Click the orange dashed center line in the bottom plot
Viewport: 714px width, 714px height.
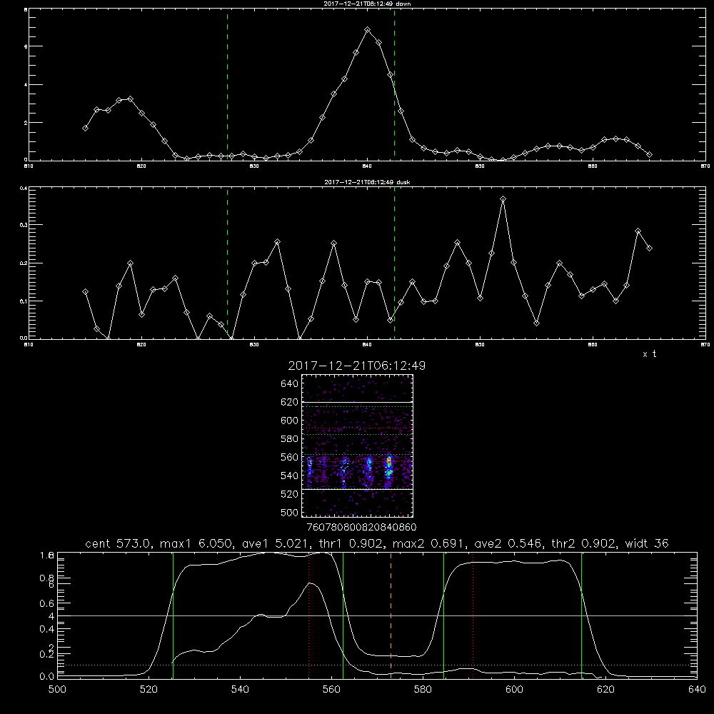tap(391, 615)
